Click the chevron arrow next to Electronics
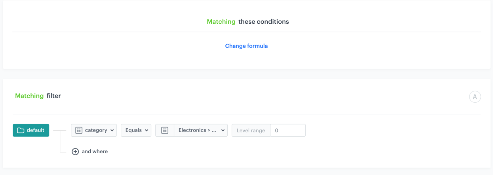 tap(223, 130)
